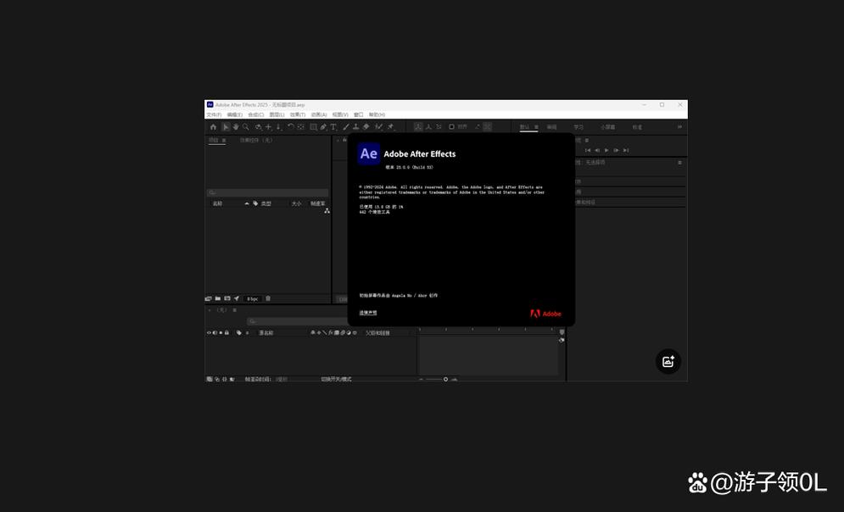Image resolution: width=844 pixels, height=512 pixels.
Task: Select the Clone Stamp tool
Action: [356, 127]
